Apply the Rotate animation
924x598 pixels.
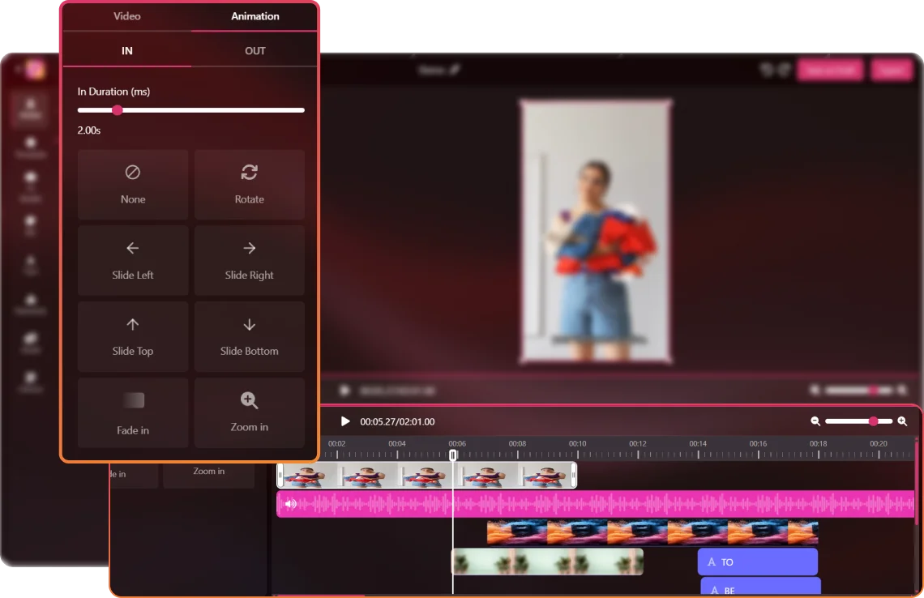(249, 184)
